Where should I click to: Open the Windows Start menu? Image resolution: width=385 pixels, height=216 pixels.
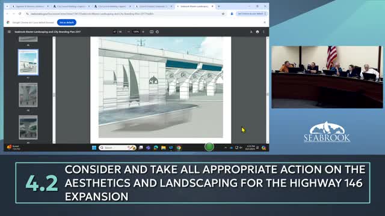pyautogui.click(x=94, y=148)
